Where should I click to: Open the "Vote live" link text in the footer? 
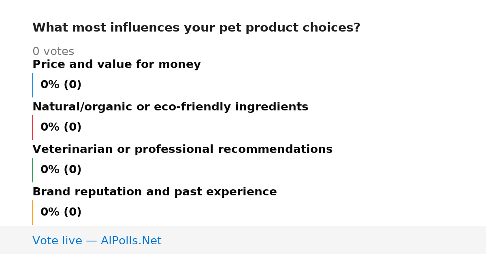pos(57,241)
